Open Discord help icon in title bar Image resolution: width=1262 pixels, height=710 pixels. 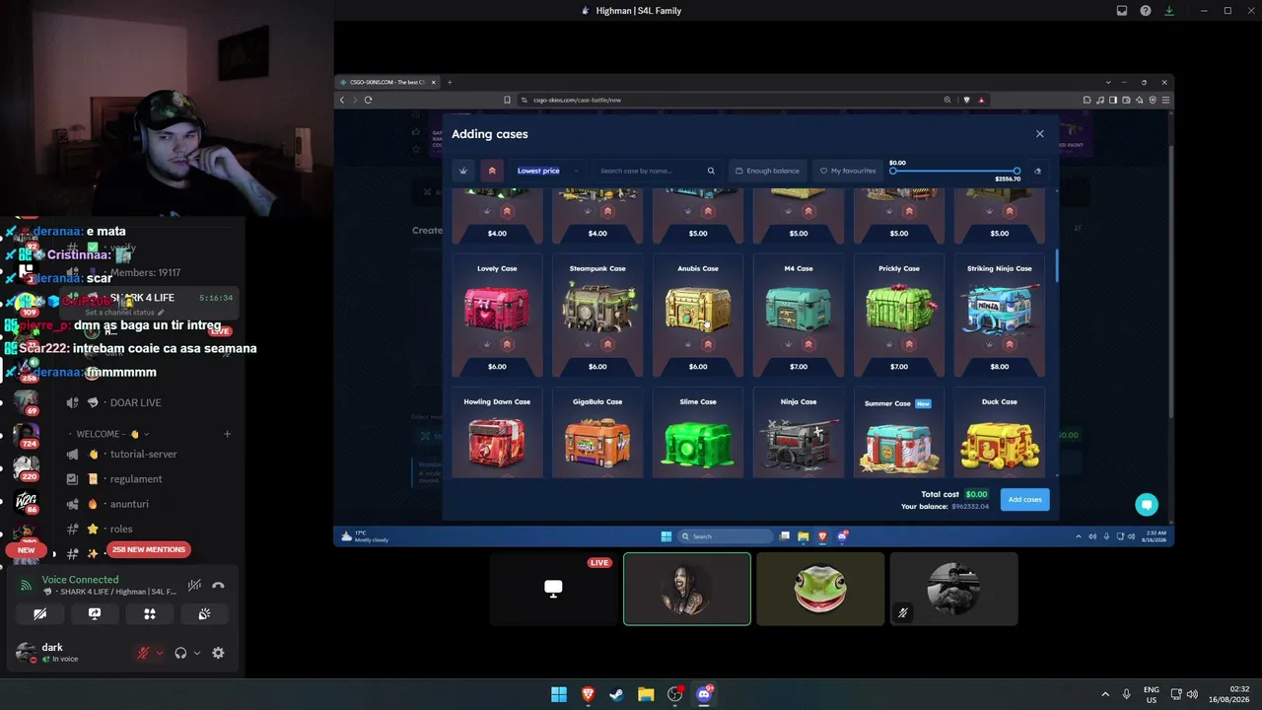1146,11
